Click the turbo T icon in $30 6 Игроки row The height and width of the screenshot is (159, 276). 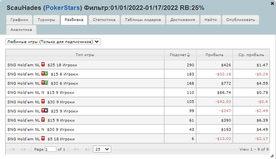[43, 82]
